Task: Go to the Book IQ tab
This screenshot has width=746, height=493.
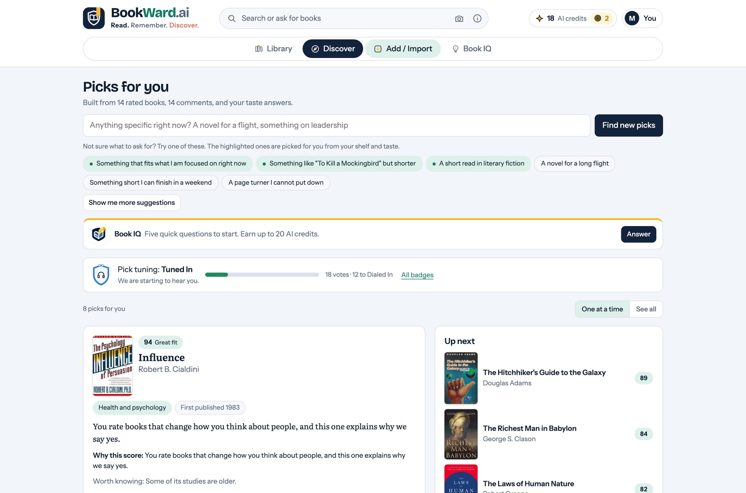Action: (x=472, y=49)
